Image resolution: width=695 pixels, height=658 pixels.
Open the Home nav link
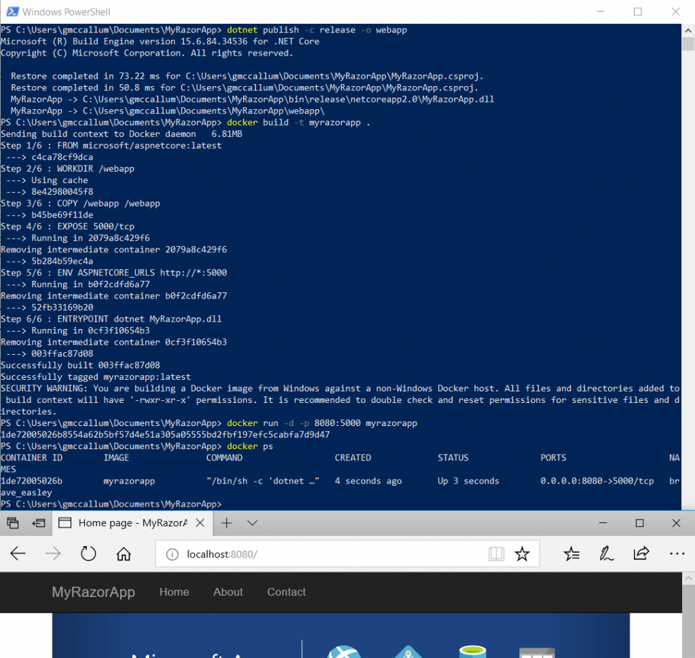tap(174, 592)
